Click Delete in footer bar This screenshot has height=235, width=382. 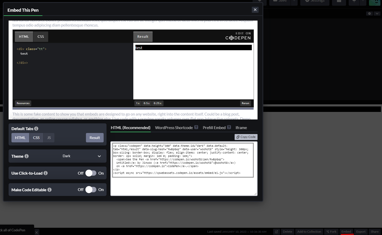[287, 232]
